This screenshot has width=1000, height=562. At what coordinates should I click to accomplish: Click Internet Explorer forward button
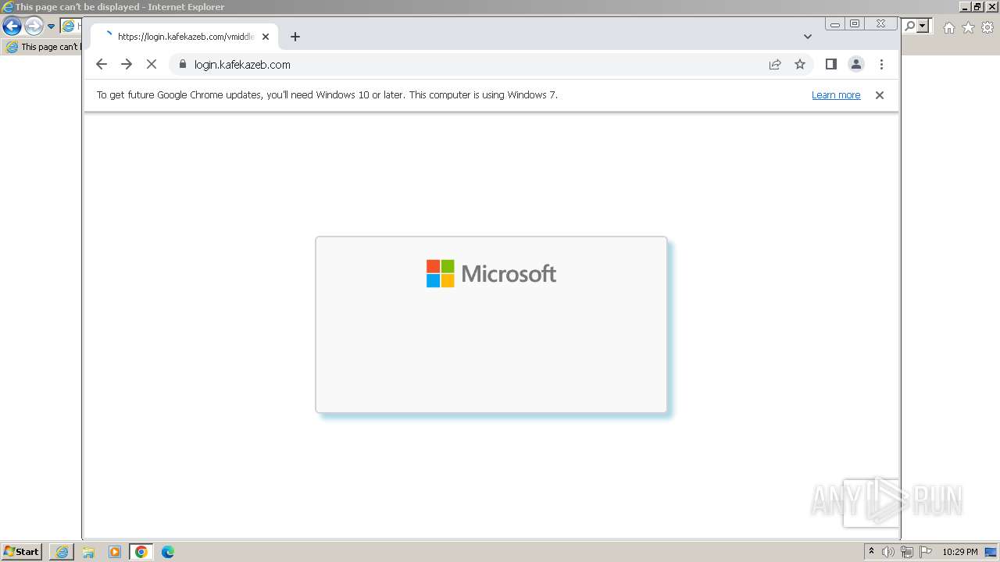click(34, 27)
